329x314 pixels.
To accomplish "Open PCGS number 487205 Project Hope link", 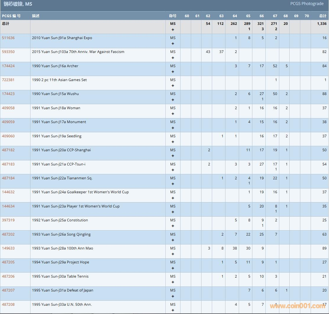I will click(x=8, y=262).
